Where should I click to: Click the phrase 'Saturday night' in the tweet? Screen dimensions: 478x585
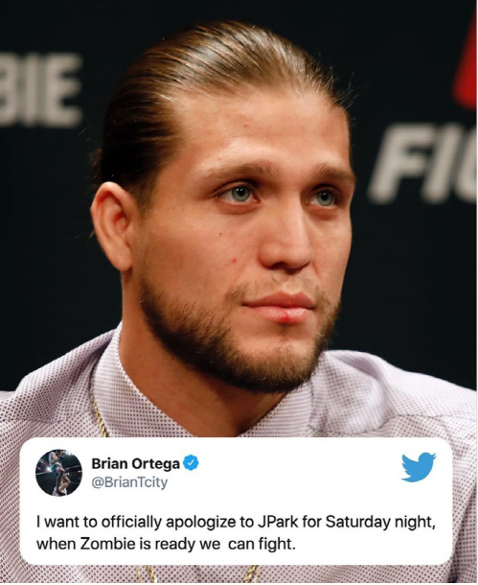(380, 523)
